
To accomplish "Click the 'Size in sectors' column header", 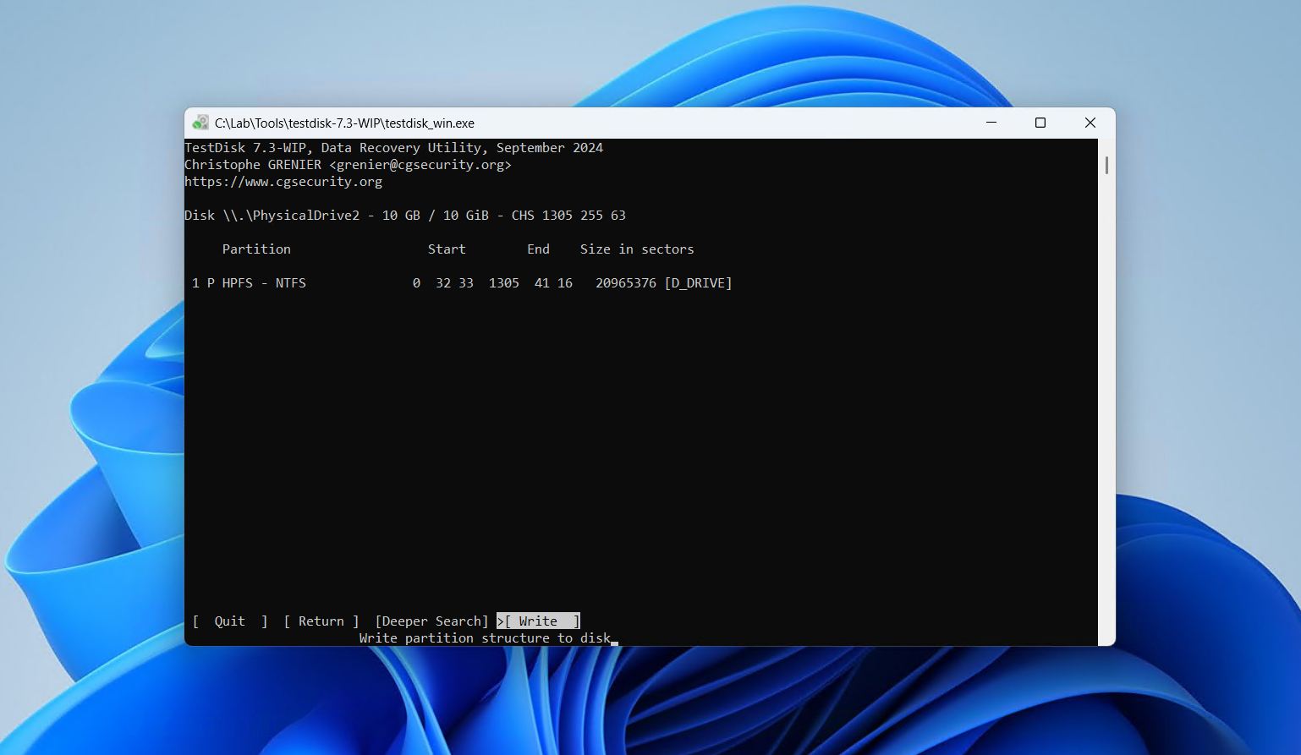I will pyautogui.click(x=637, y=249).
